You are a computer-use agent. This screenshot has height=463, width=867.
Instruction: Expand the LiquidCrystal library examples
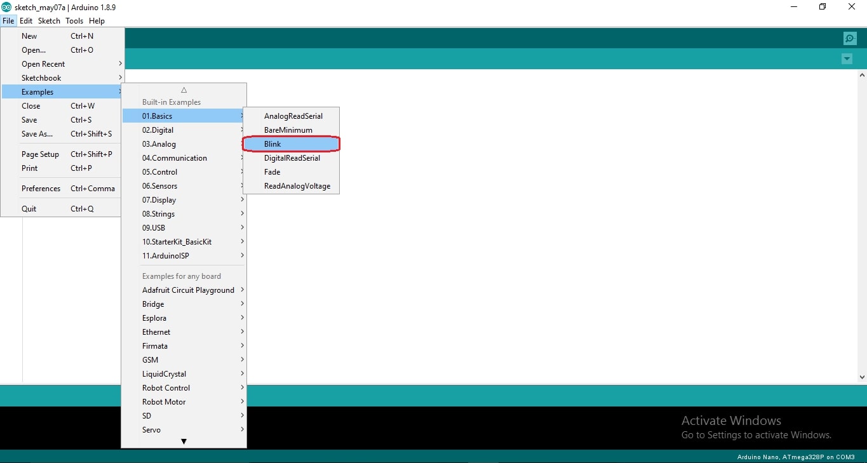tap(184, 374)
